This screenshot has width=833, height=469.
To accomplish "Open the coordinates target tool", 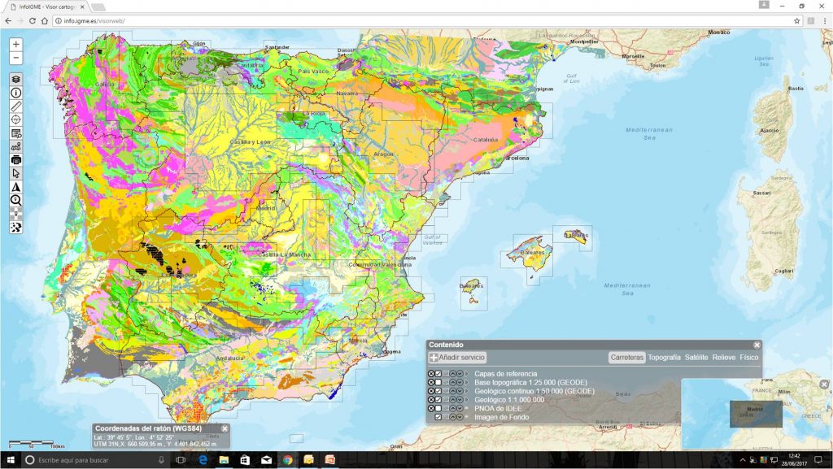I will pyautogui.click(x=16, y=119).
